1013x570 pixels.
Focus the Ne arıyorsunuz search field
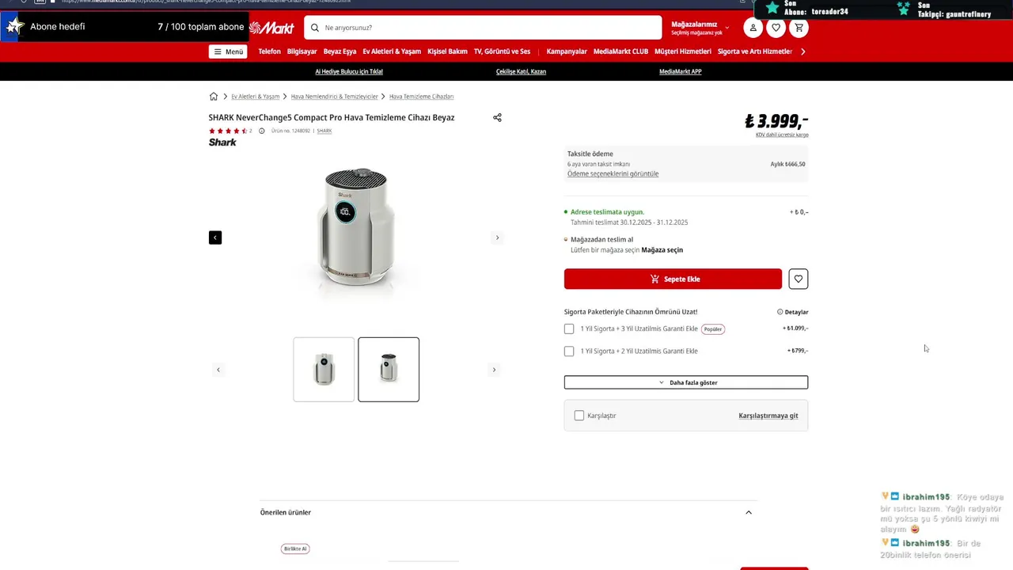pyautogui.click(x=483, y=28)
